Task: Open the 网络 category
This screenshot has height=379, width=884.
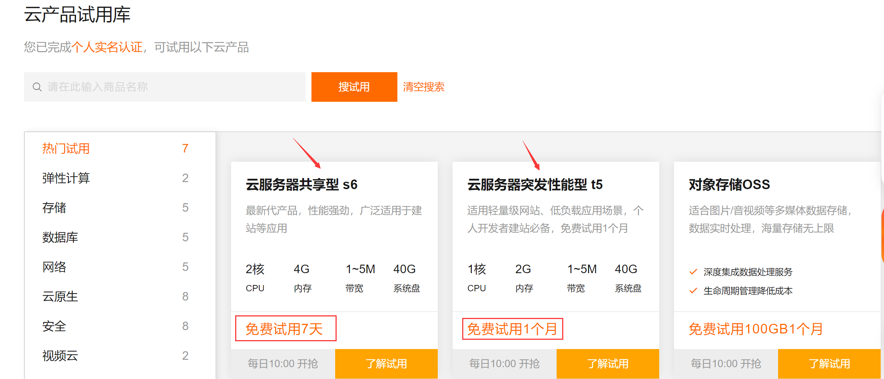Action: coord(54,266)
